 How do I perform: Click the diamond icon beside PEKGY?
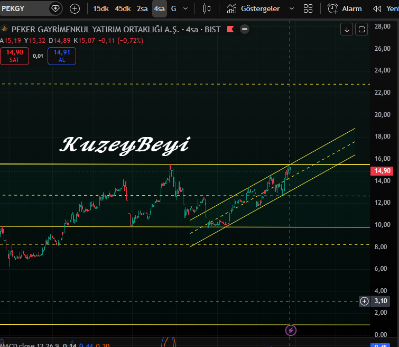pyautogui.click(x=55, y=8)
